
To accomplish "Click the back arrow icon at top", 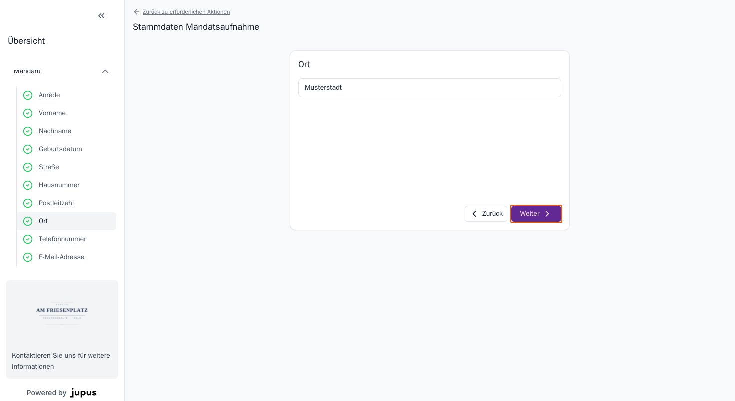I will click(137, 12).
